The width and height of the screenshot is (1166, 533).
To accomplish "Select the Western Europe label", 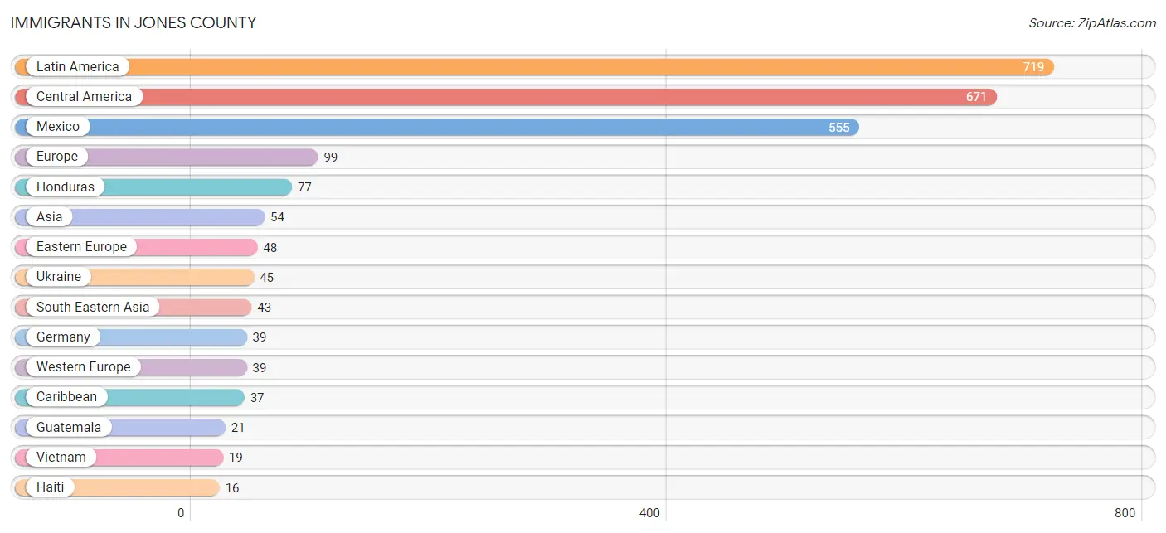I will click(x=83, y=367).
